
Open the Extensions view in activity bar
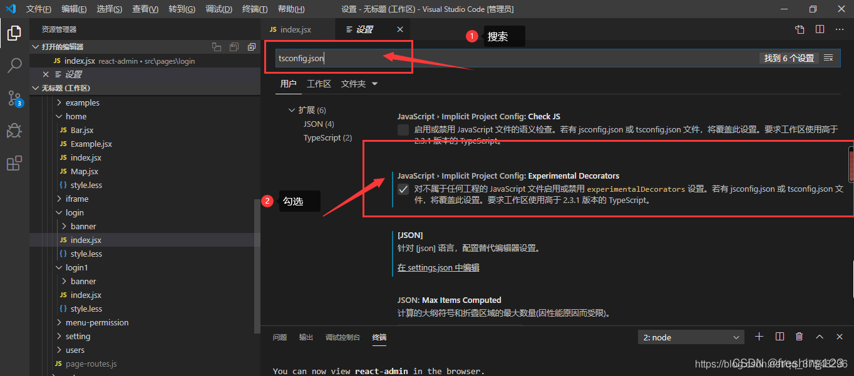pos(14,164)
